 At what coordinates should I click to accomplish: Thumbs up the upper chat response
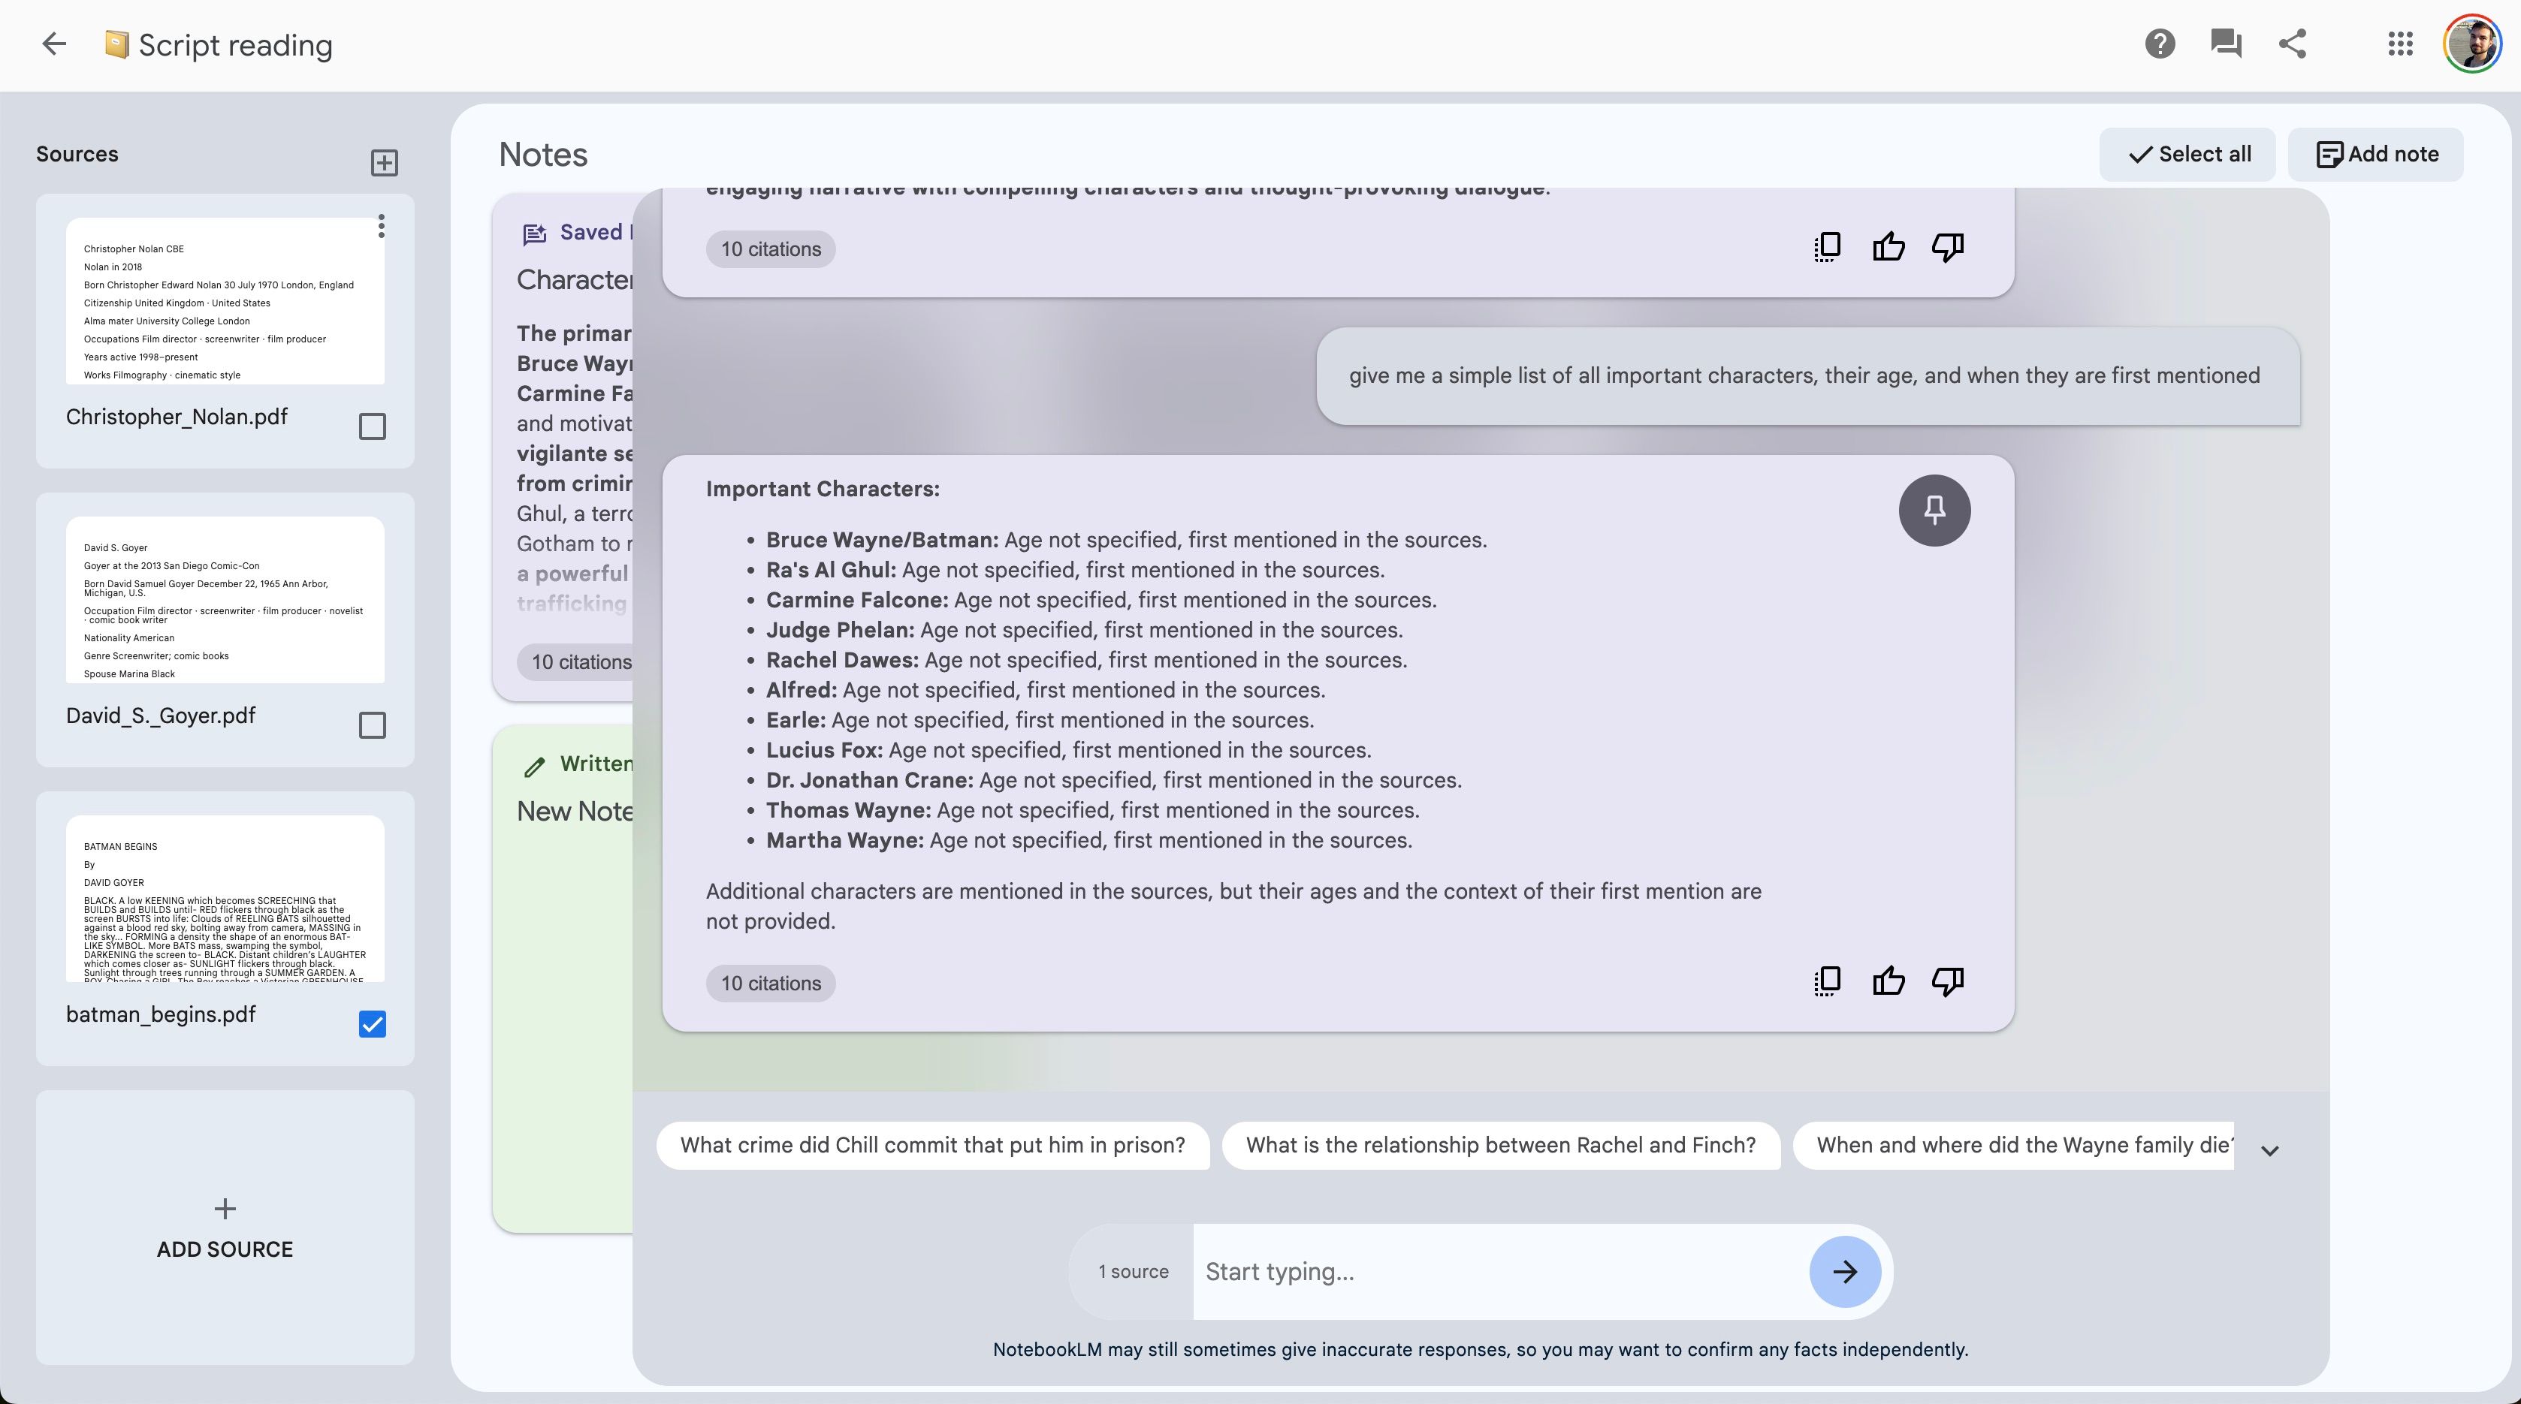coord(1888,248)
